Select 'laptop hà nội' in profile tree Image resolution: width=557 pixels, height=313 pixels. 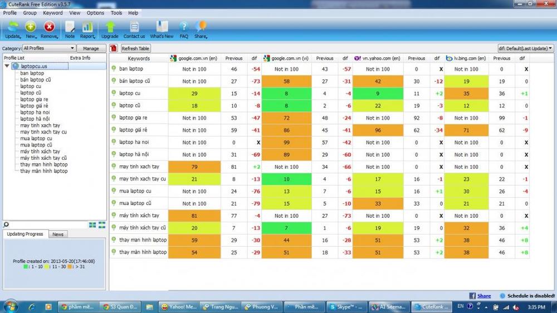tap(35, 119)
